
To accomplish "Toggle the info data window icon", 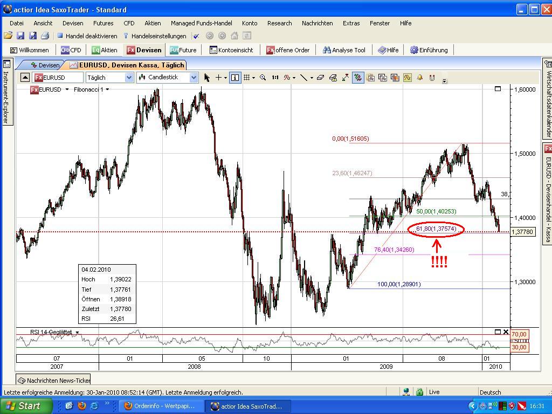I will (x=234, y=77).
